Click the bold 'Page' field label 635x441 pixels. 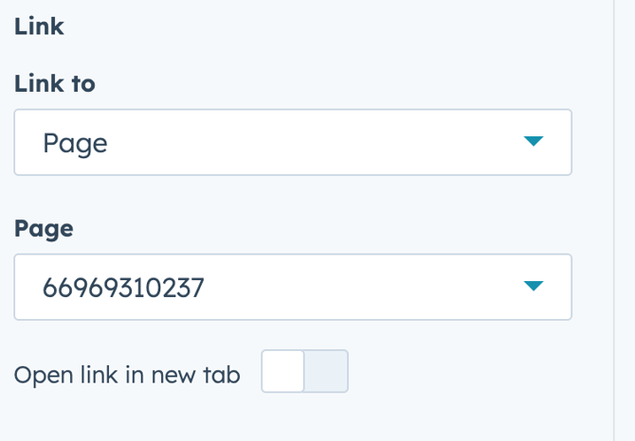(x=43, y=228)
